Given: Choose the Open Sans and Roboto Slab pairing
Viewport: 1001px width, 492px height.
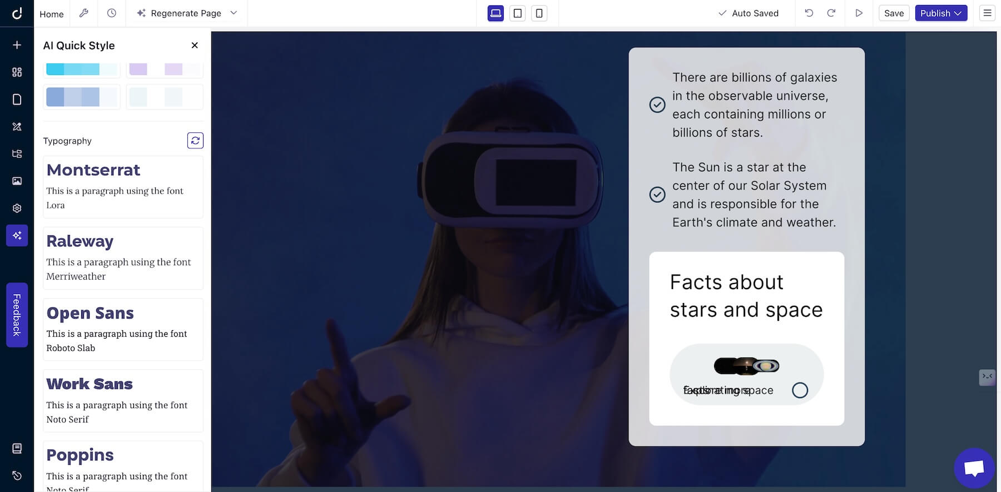Looking at the screenshot, I should tap(123, 329).
